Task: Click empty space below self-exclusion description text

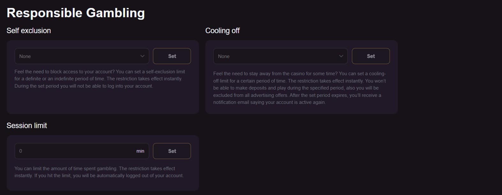Action: coord(102,101)
